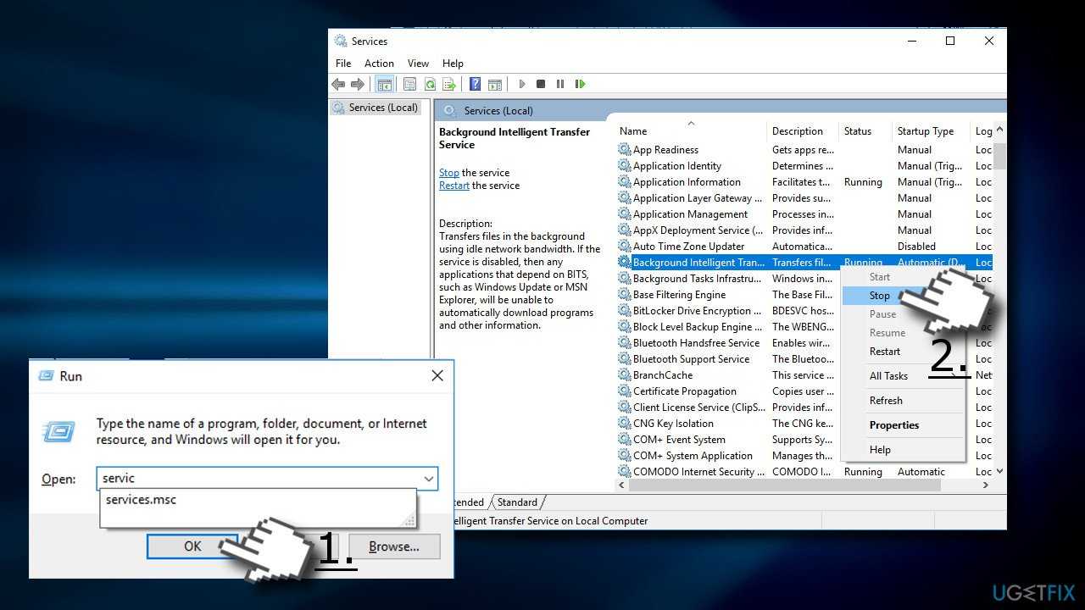1085x610 pixels.
Task: Open the Action menu
Action: click(379, 64)
